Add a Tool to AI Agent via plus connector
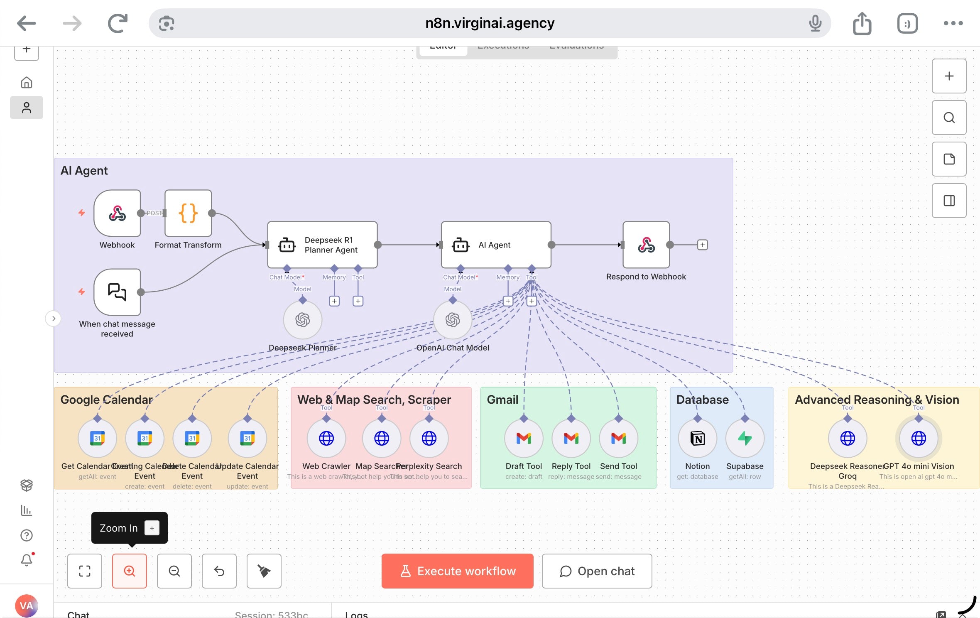This screenshot has height=618, width=980. [x=532, y=301]
